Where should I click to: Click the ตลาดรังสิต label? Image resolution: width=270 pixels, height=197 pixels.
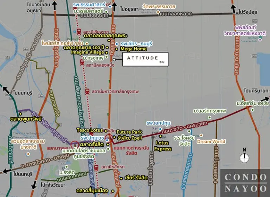pos(92,144)
